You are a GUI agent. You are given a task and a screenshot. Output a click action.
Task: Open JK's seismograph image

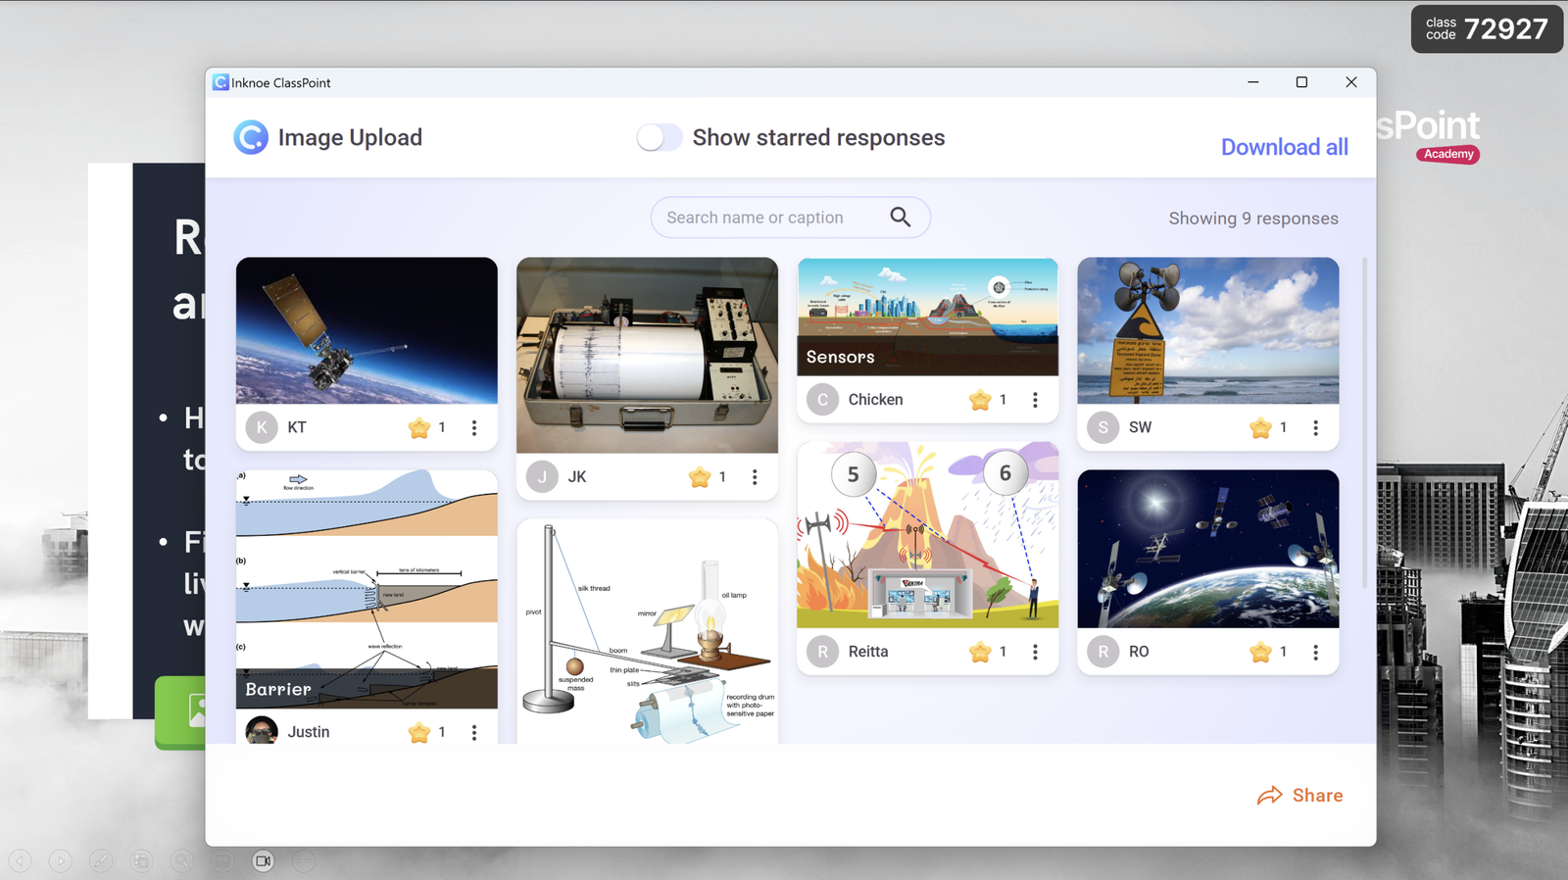(x=647, y=355)
